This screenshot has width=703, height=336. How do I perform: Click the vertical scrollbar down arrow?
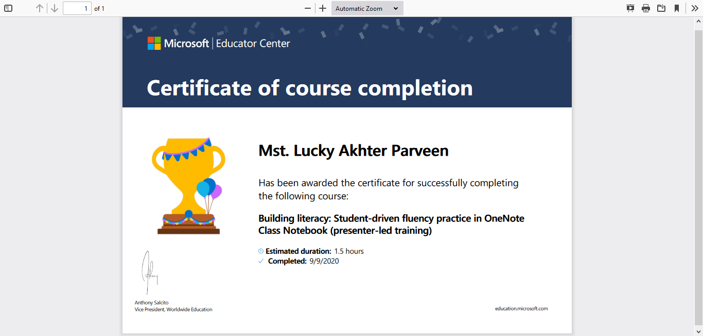pyautogui.click(x=699, y=331)
